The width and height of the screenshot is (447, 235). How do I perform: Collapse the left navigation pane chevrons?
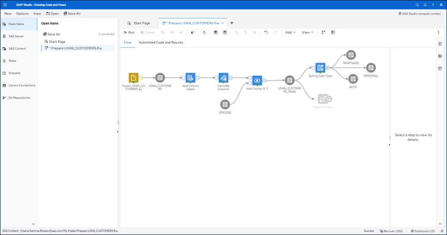(34, 224)
